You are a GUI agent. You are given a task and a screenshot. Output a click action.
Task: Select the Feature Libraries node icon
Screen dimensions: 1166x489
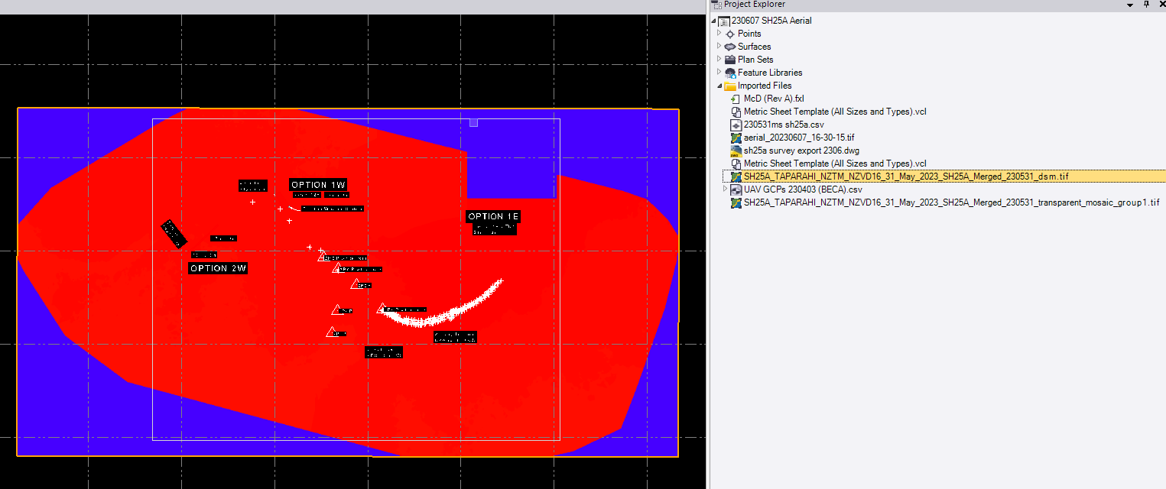click(730, 73)
